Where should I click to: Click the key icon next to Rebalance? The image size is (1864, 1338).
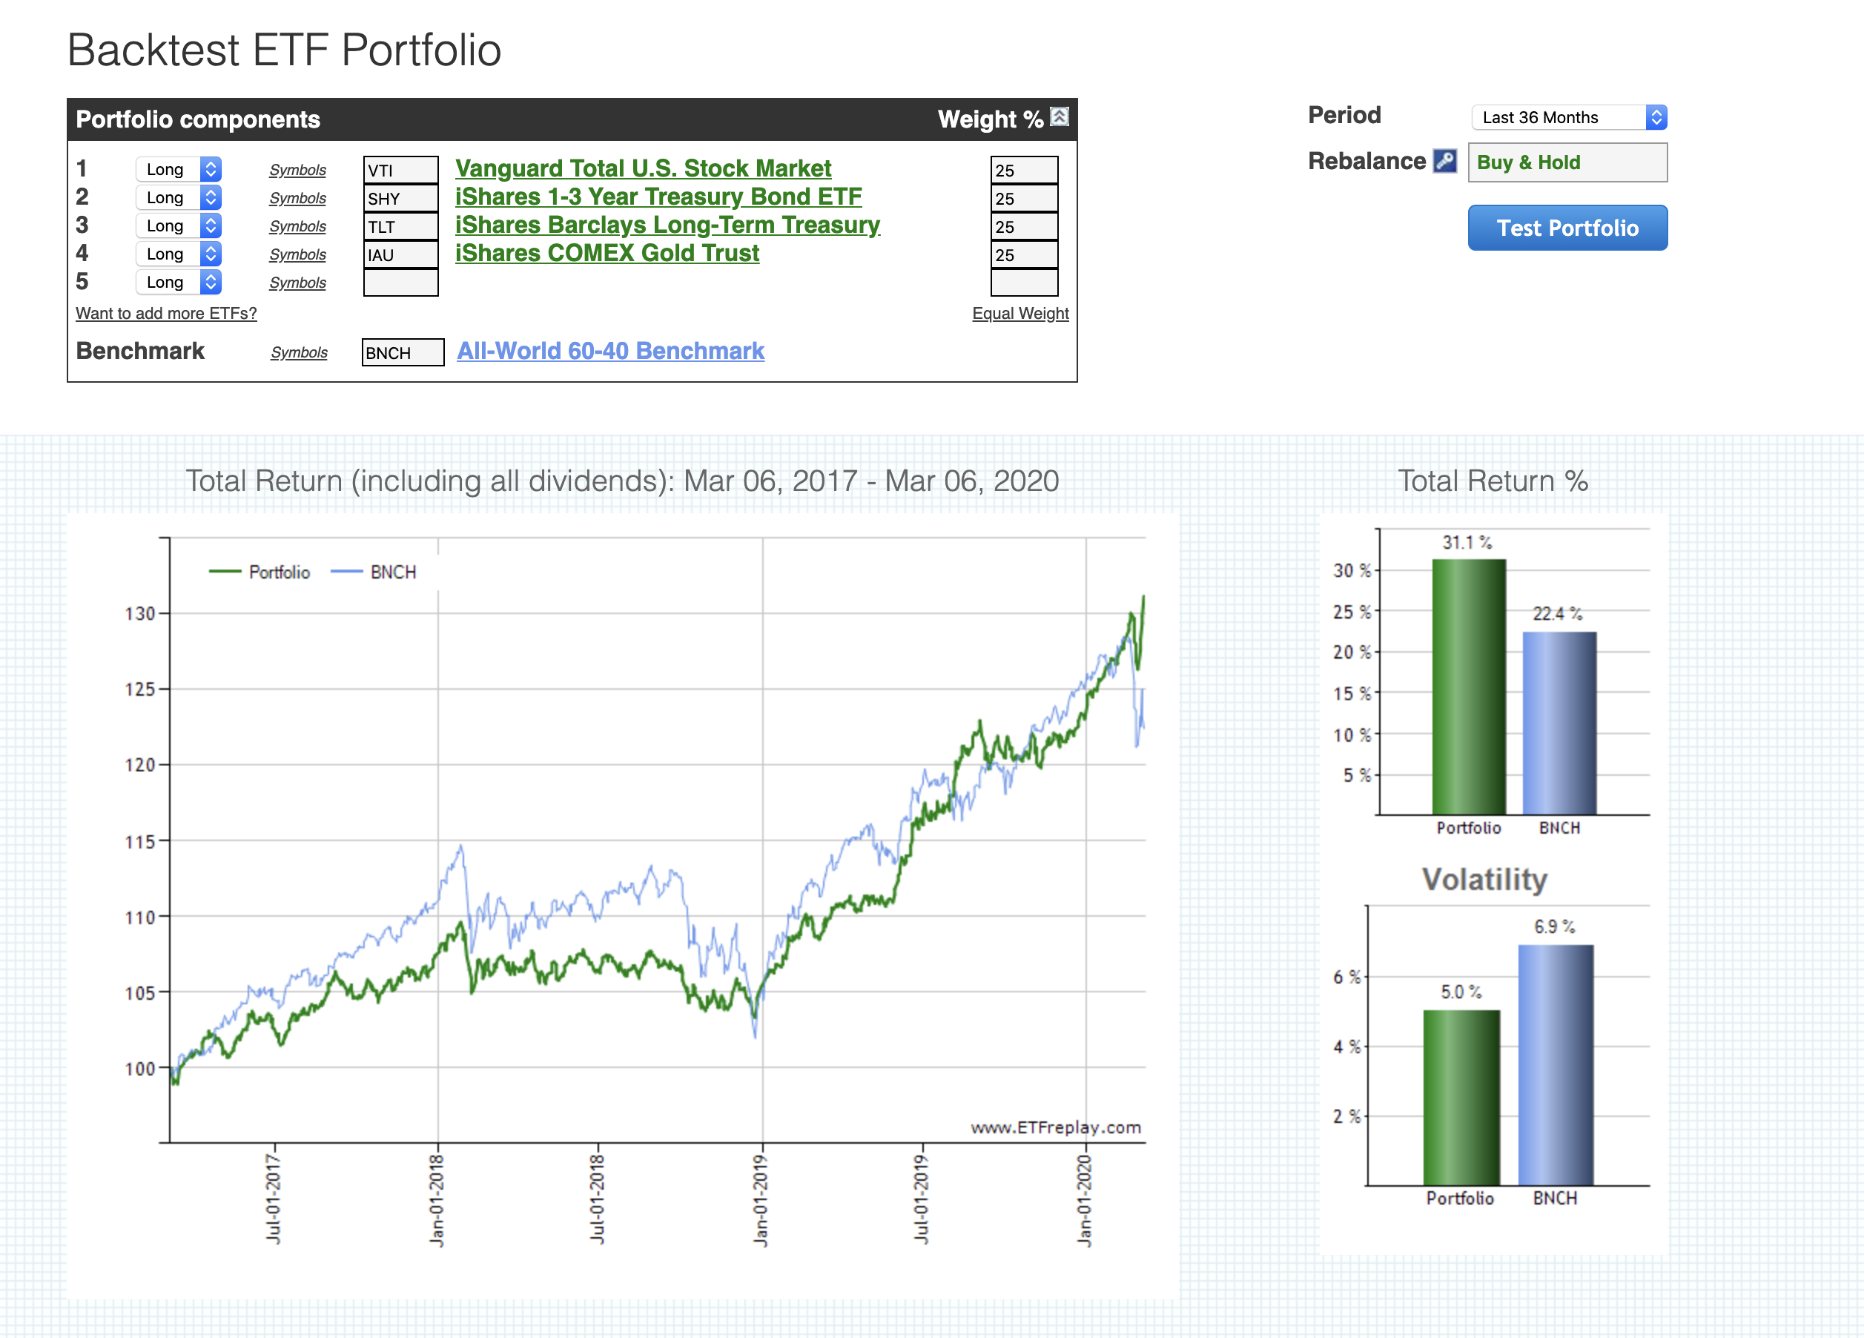(1444, 161)
